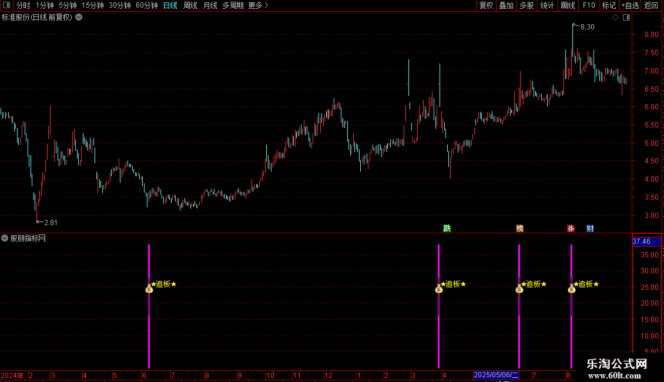The width and height of the screenshot is (664, 382).
Task: Click month 12 on the time axis
Action: [x=328, y=375]
